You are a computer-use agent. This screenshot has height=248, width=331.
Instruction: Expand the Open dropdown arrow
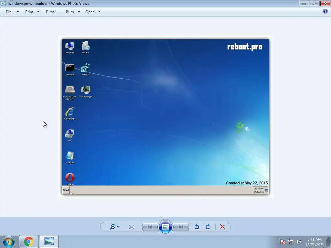pyautogui.click(x=100, y=12)
